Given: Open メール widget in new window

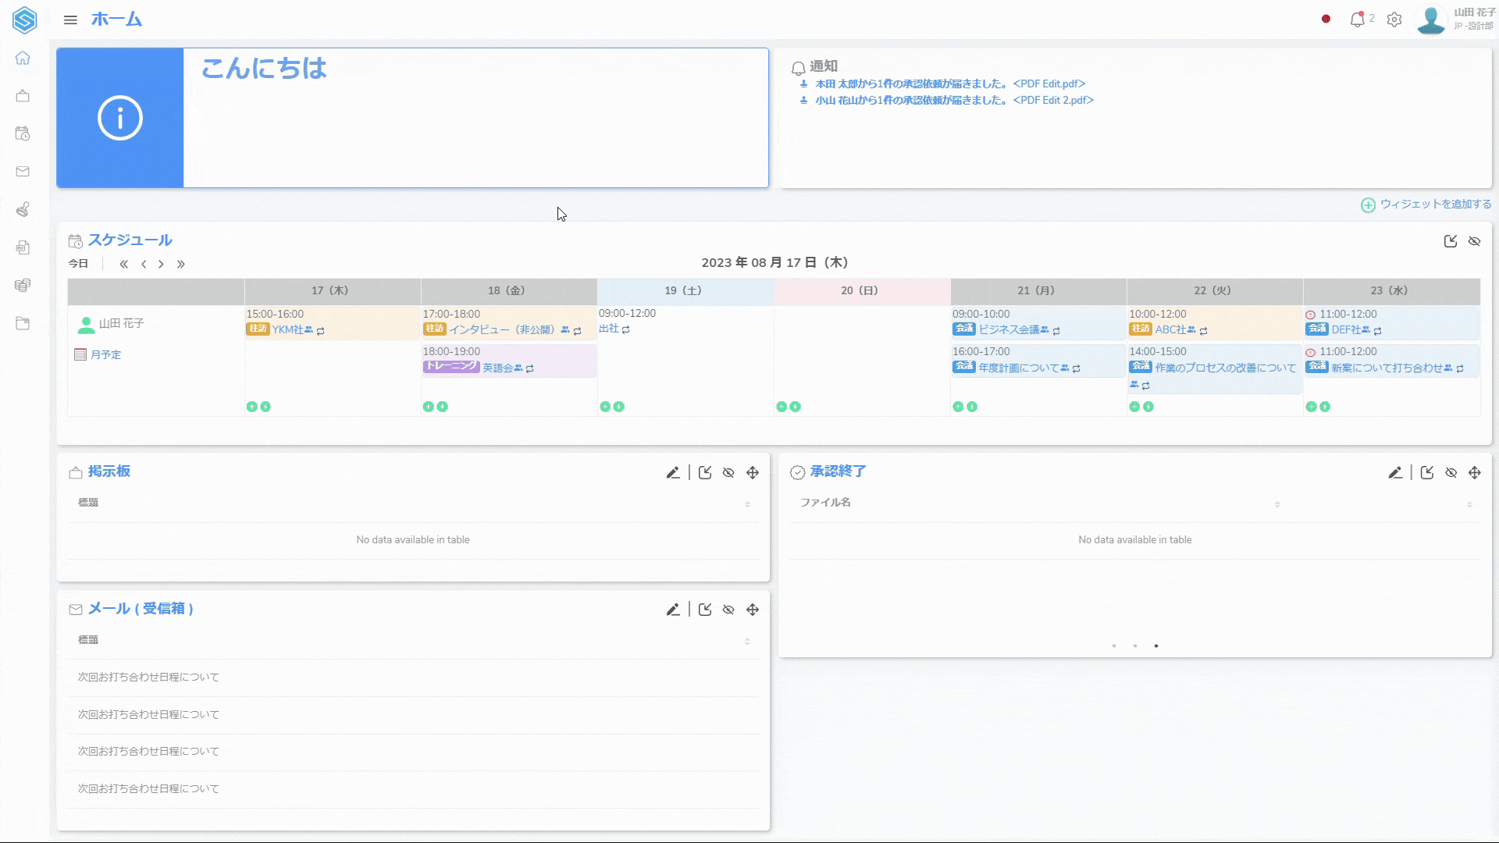Looking at the screenshot, I should coord(705,610).
